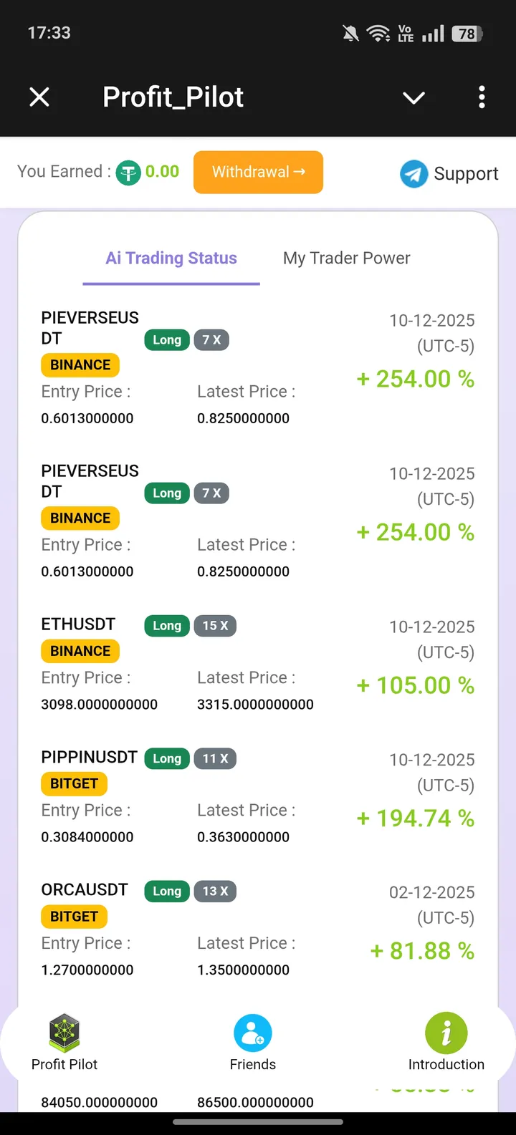Tap the Long badge on ORCAUSDT
The image size is (516, 1135).
point(167,892)
